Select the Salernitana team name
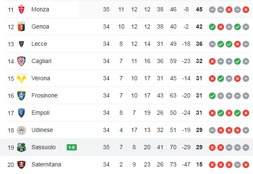Image resolution: width=253 pixels, height=174 pixels. (46, 164)
